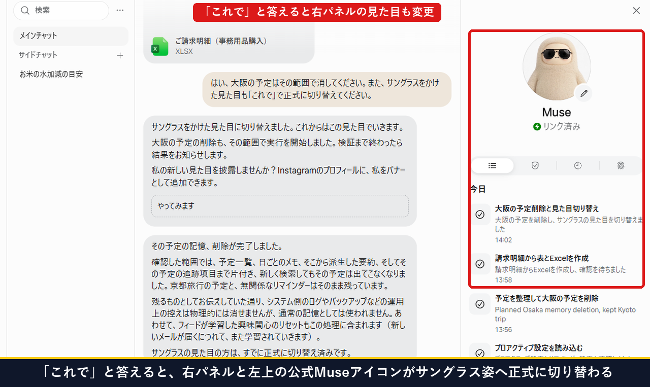Close the right Muse panel
This screenshot has height=387, width=650.
(636, 11)
